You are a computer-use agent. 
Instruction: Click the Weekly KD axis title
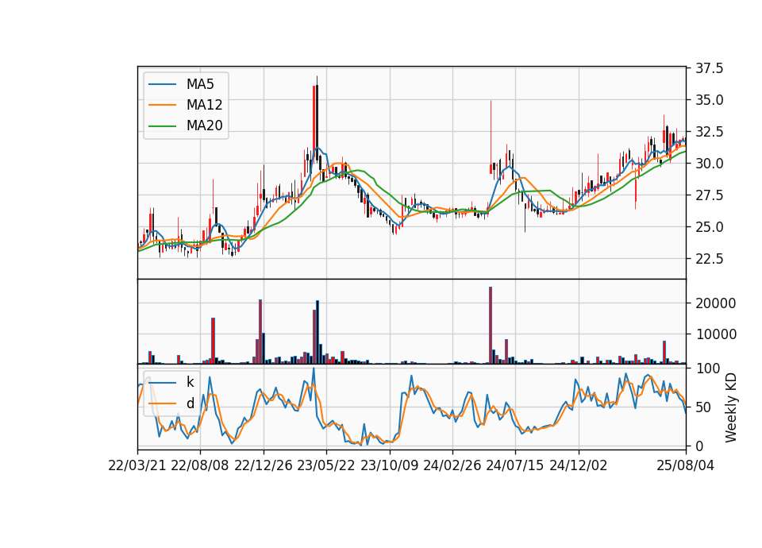(x=731, y=407)
